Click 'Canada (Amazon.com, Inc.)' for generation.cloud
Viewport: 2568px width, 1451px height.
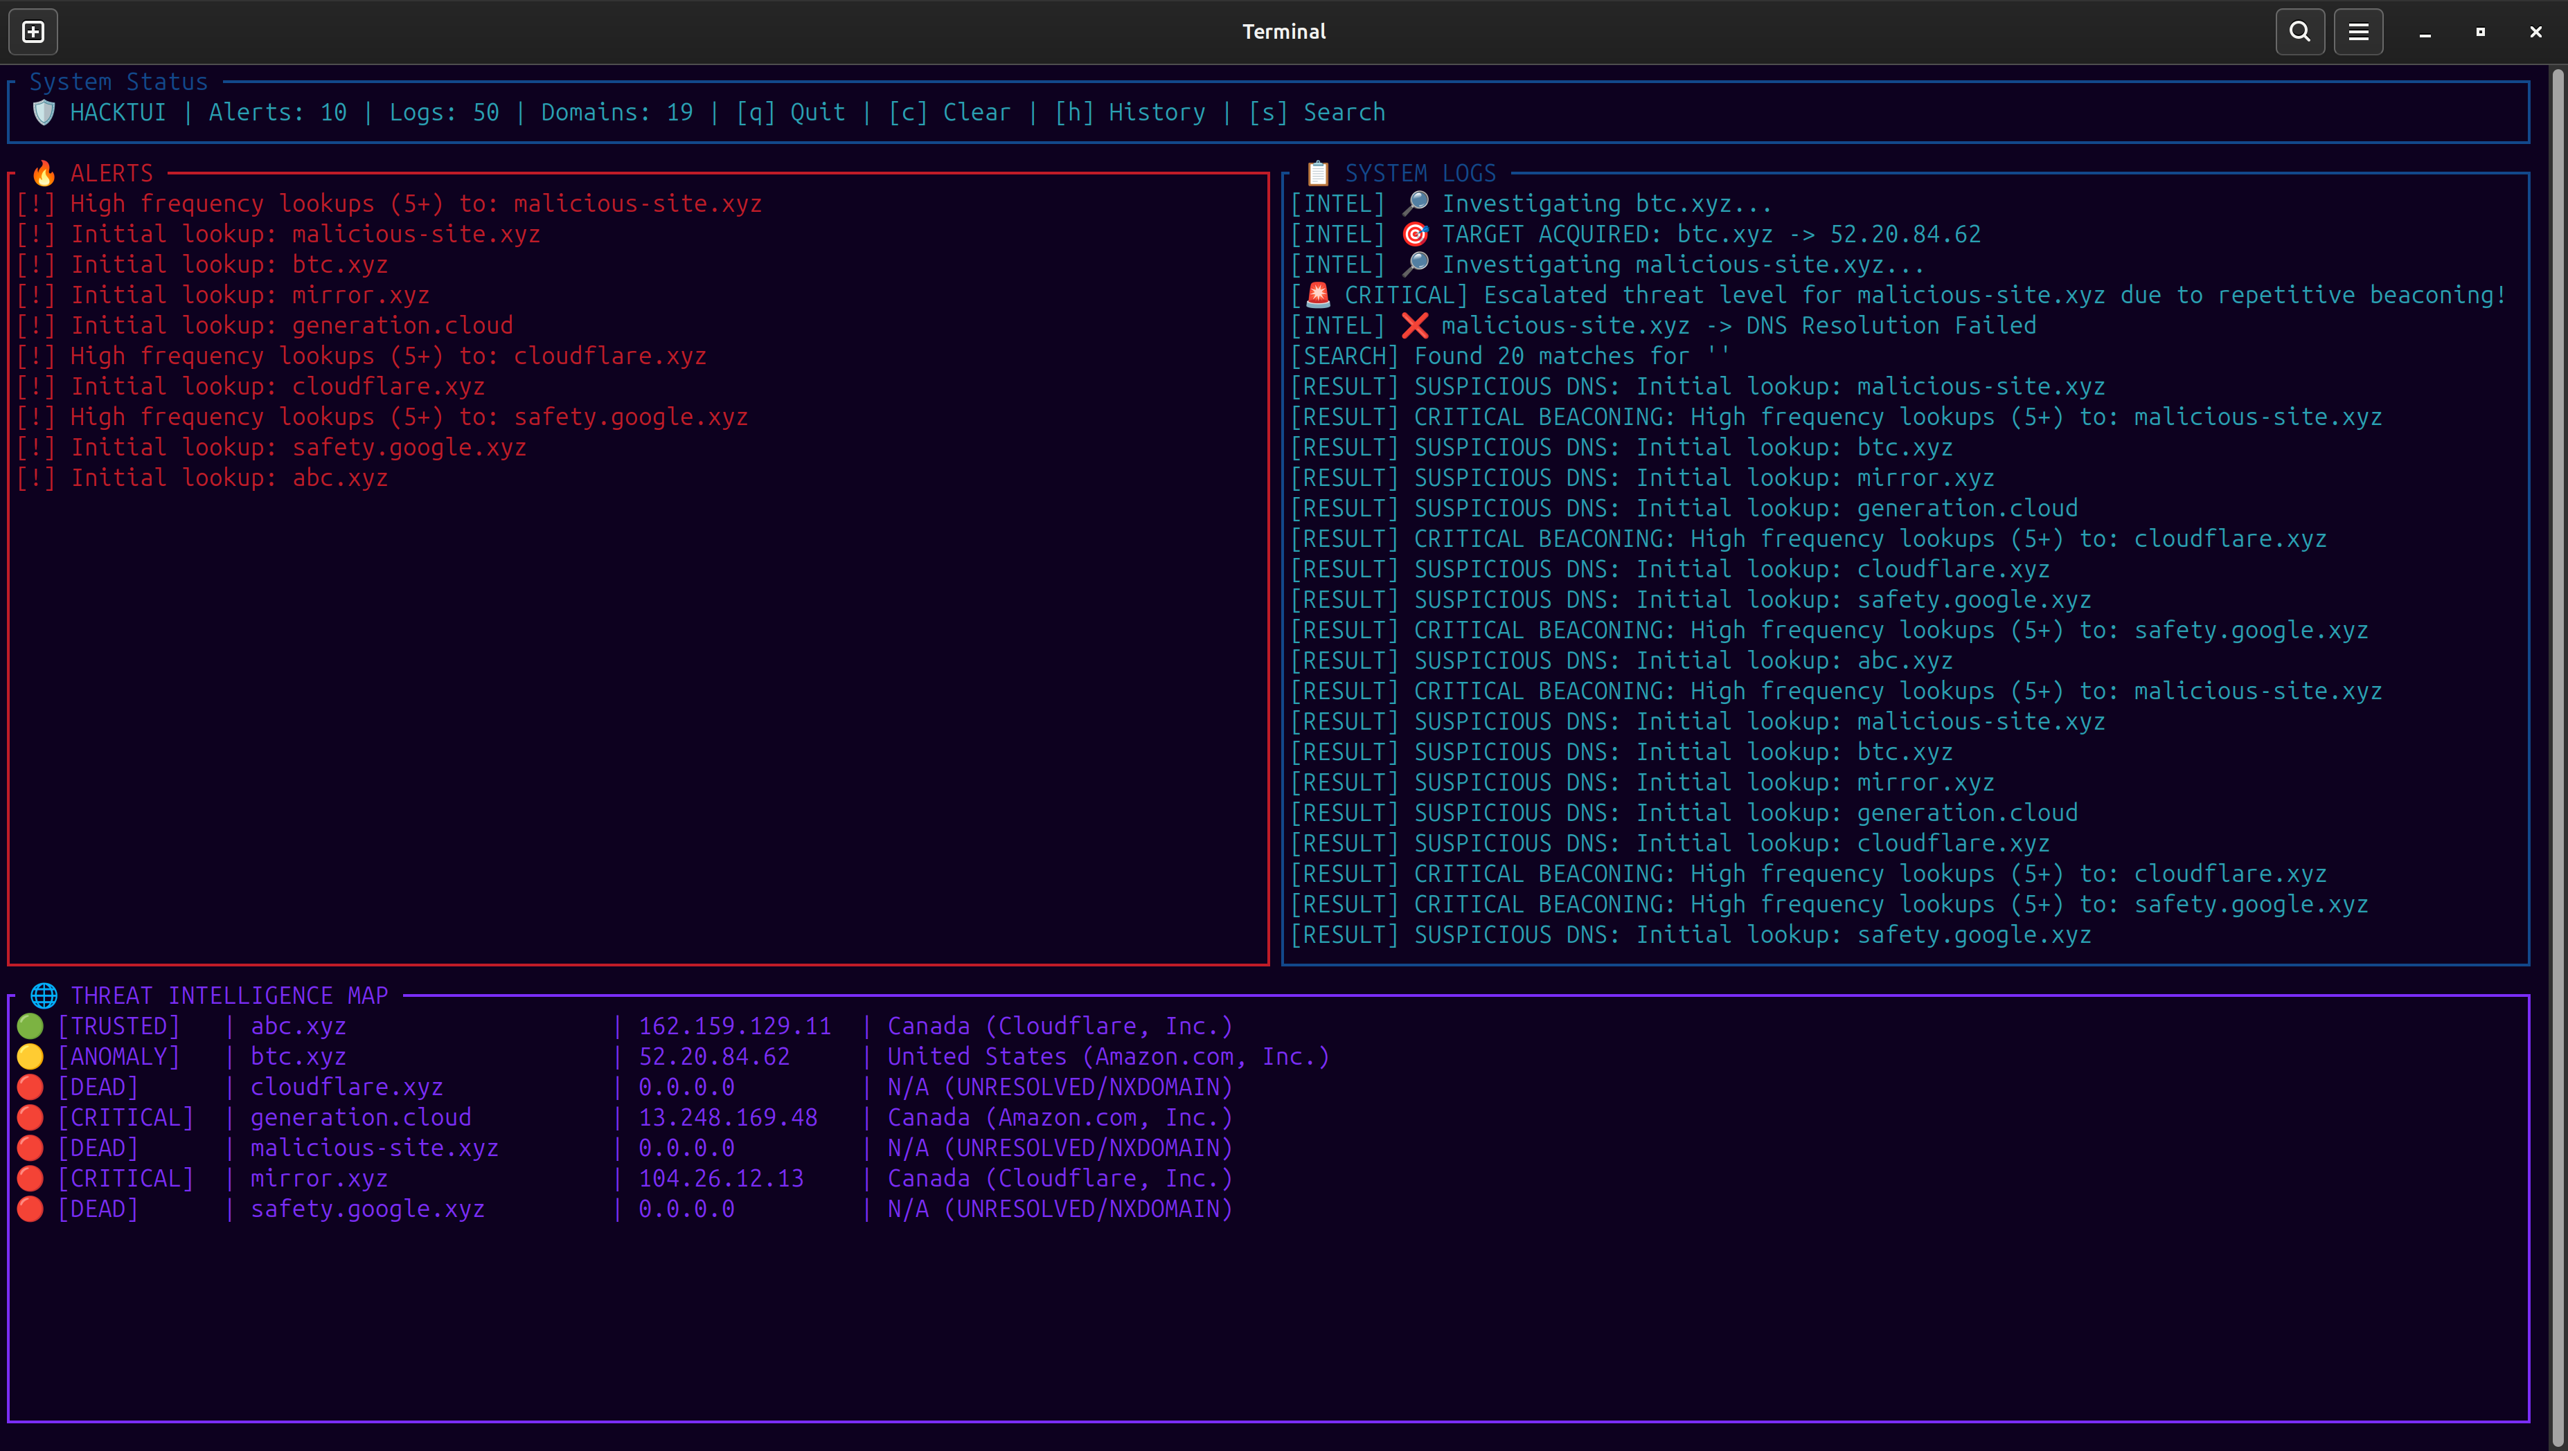coord(1060,1117)
